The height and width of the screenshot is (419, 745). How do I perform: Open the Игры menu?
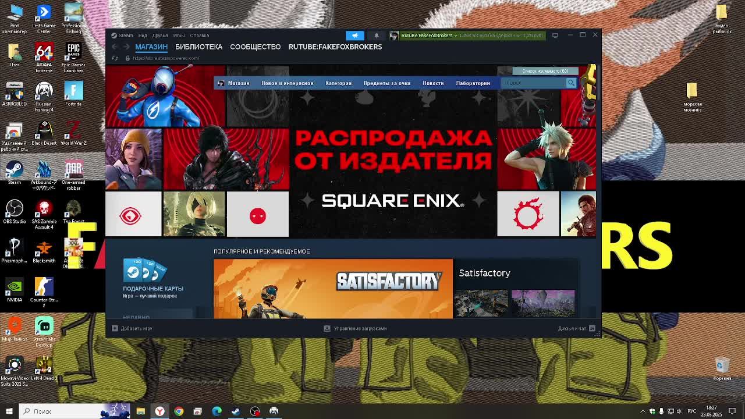tap(179, 35)
